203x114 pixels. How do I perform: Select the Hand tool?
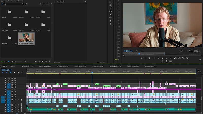(x=110, y=21)
